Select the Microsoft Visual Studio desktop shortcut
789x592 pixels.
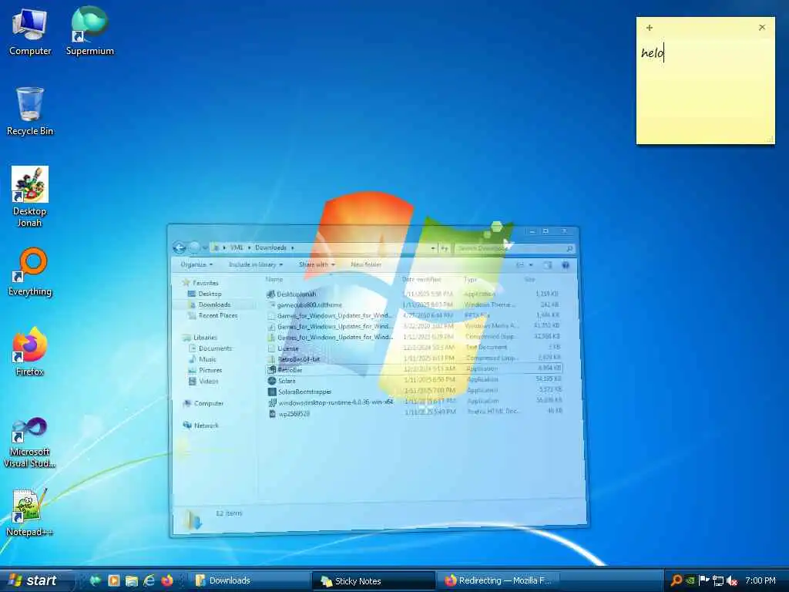tap(30, 443)
